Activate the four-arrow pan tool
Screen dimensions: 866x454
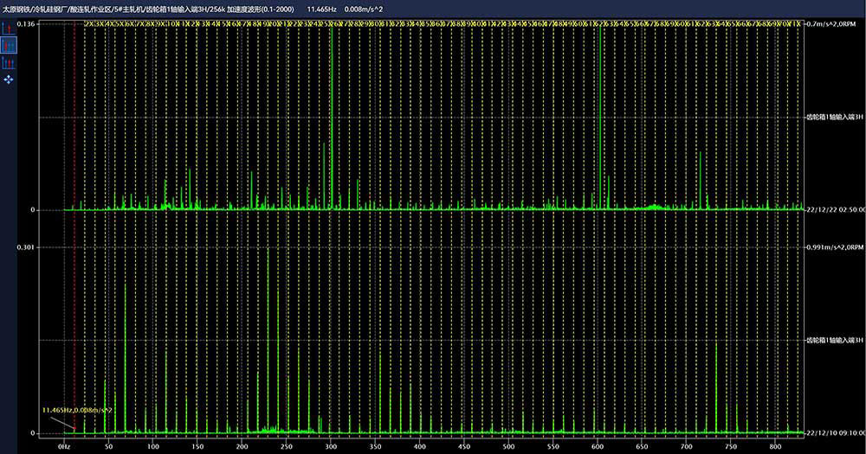(x=9, y=79)
